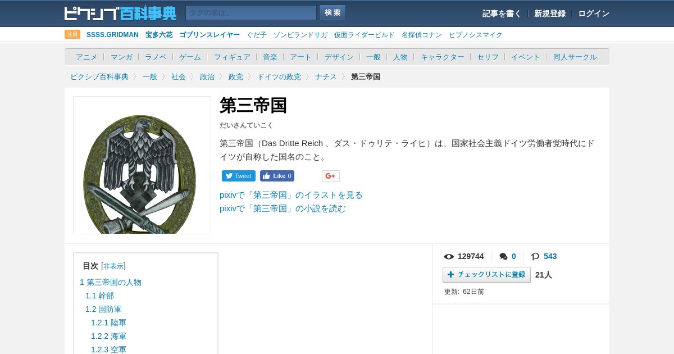Select the ラノベ category tab

coord(156,57)
